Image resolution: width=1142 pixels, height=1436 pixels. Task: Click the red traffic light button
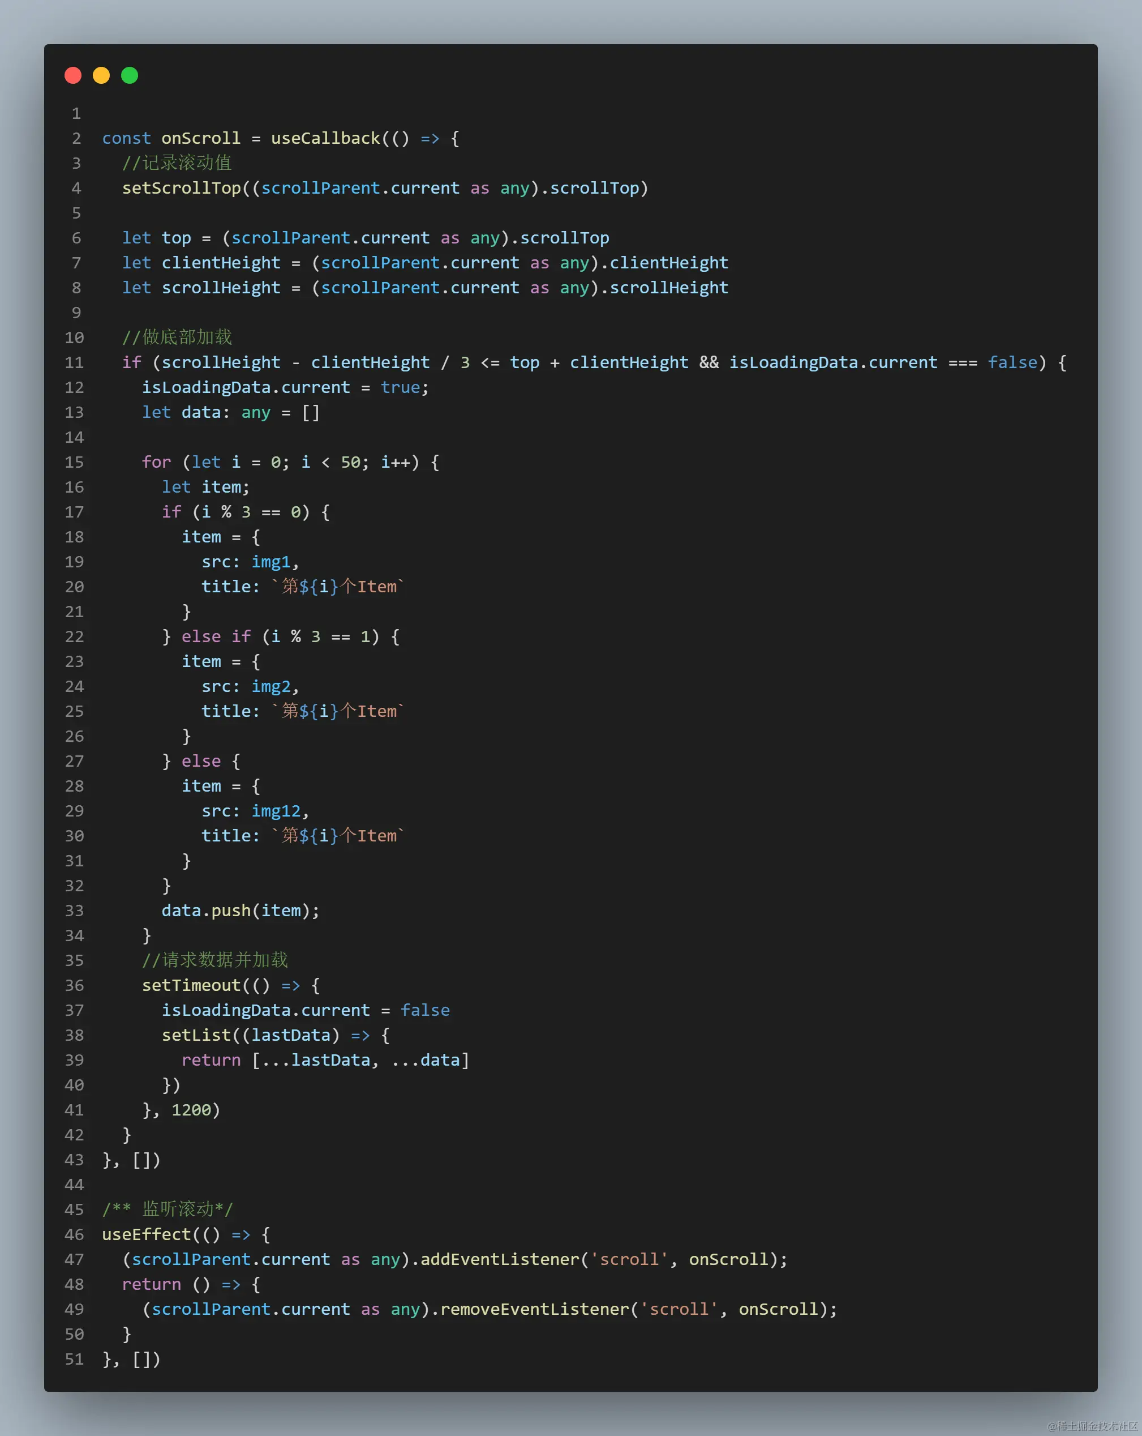(73, 75)
